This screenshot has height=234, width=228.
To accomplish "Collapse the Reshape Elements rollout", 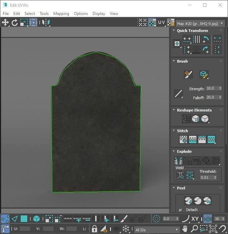I will point(174,110).
